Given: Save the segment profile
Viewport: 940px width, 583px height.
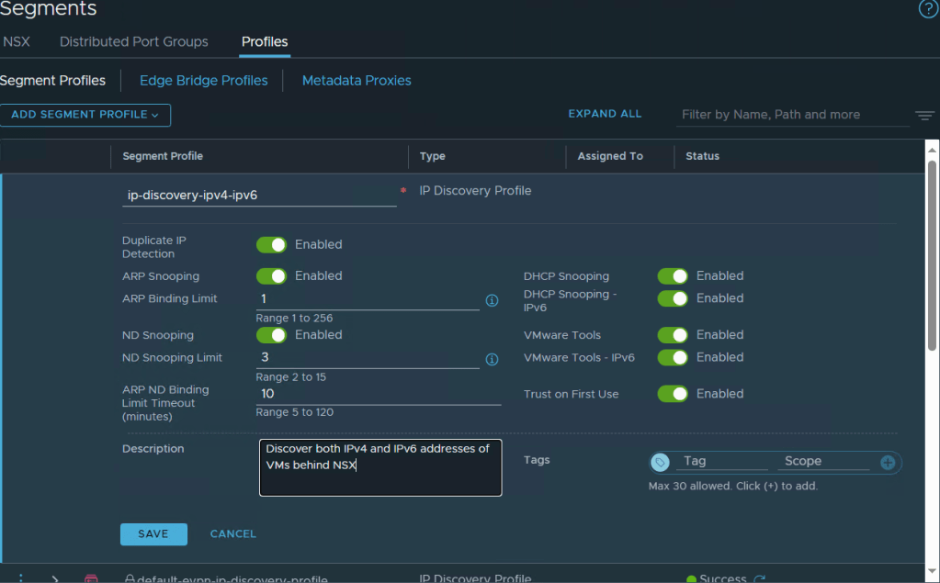Looking at the screenshot, I should (153, 534).
